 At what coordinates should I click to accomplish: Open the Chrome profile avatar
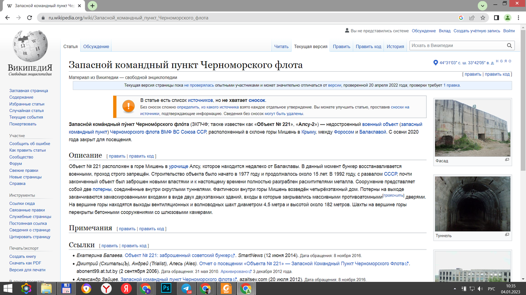click(x=508, y=18)
